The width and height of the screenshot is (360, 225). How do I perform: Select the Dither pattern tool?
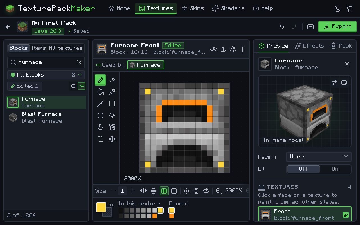[112, 127]
